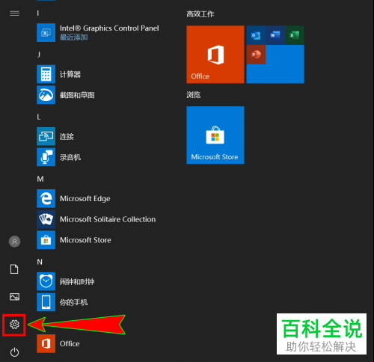374x362 pixels.
Task: Open Microsoft Edge app icon
Action: [46, 198]
